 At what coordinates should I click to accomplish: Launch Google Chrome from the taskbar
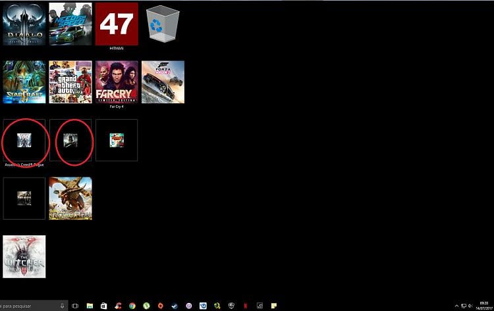pyautogui.click(x=132, y=306)
